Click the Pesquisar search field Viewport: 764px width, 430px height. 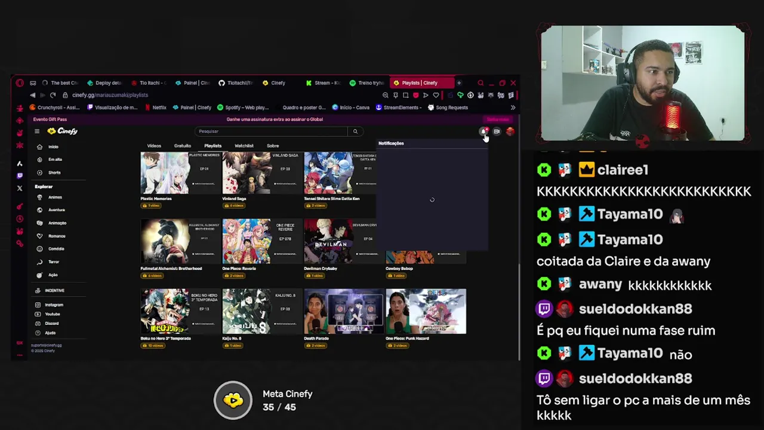(x=272, y=131)
